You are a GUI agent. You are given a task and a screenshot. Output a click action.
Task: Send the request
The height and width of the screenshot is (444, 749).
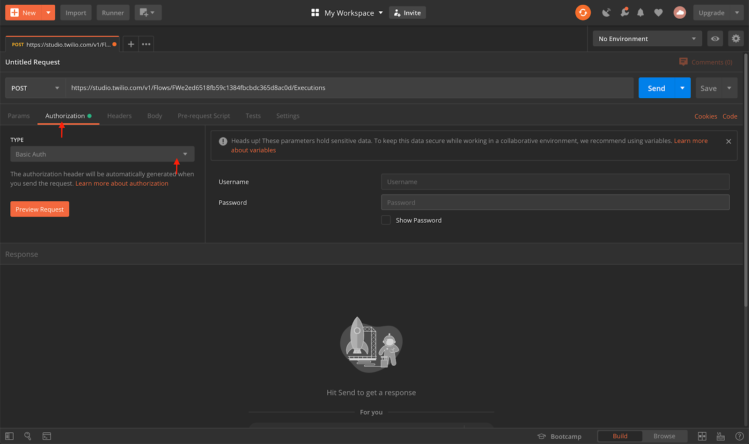(656, 88)
